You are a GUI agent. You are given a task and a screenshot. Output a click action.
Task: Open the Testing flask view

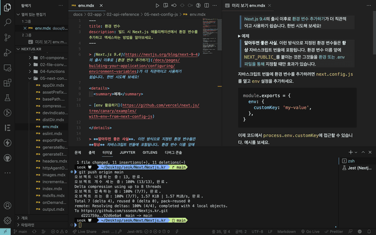[7, 98]
